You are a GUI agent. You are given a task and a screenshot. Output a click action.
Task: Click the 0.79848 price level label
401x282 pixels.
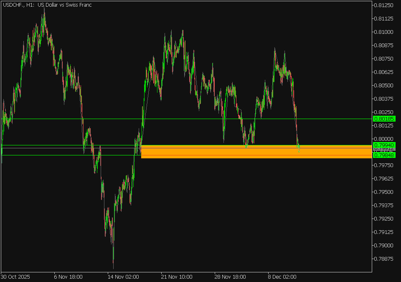384,155
